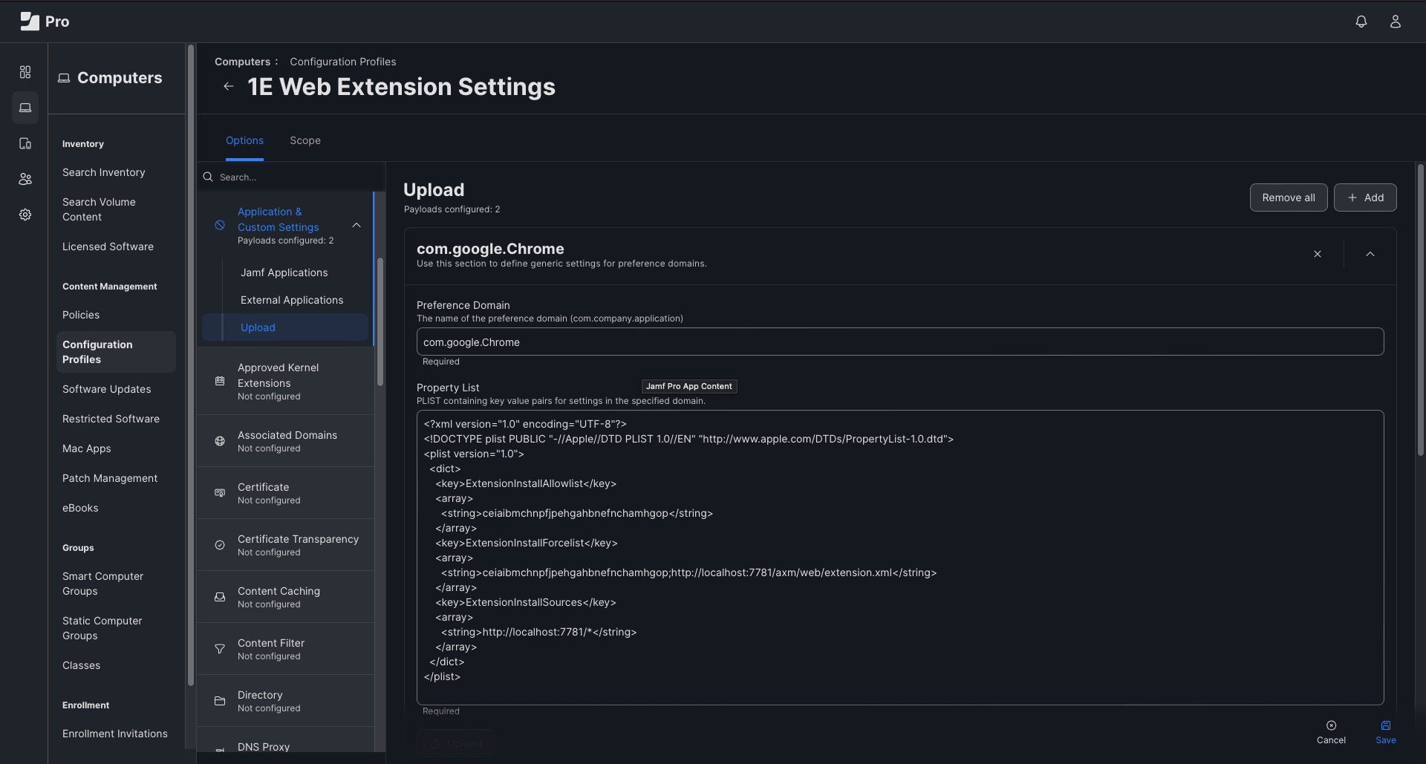Screen dimensions: 1426x764
Task: Click the Preference Domain input field
Action: (x=899, y=342)
